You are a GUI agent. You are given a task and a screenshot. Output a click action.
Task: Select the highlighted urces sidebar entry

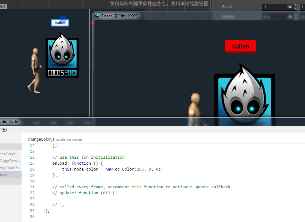pos(11,175)
